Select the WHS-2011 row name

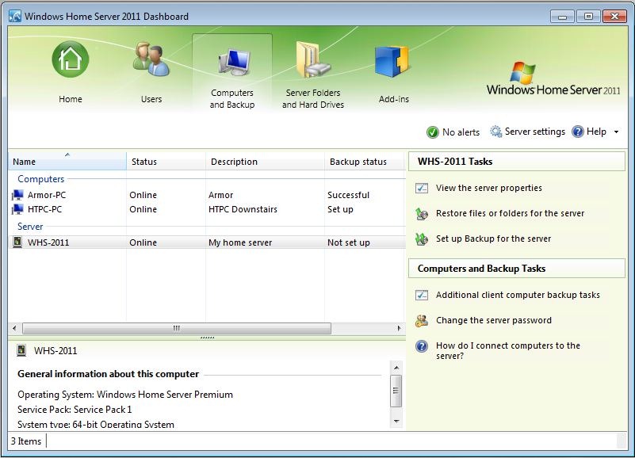pos(48,242)
